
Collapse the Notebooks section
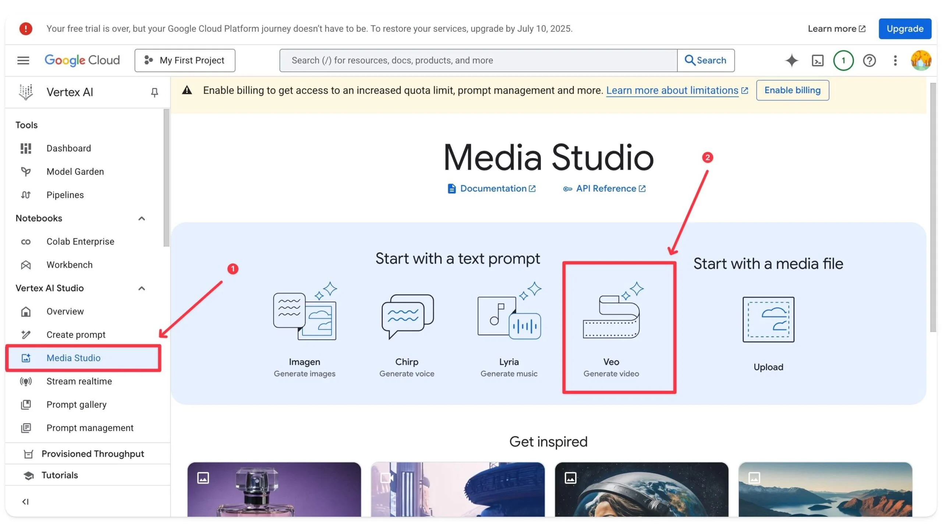point(142,219)
